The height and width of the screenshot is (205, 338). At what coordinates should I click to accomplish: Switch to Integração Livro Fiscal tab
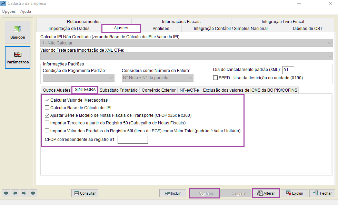pos(283,21)
